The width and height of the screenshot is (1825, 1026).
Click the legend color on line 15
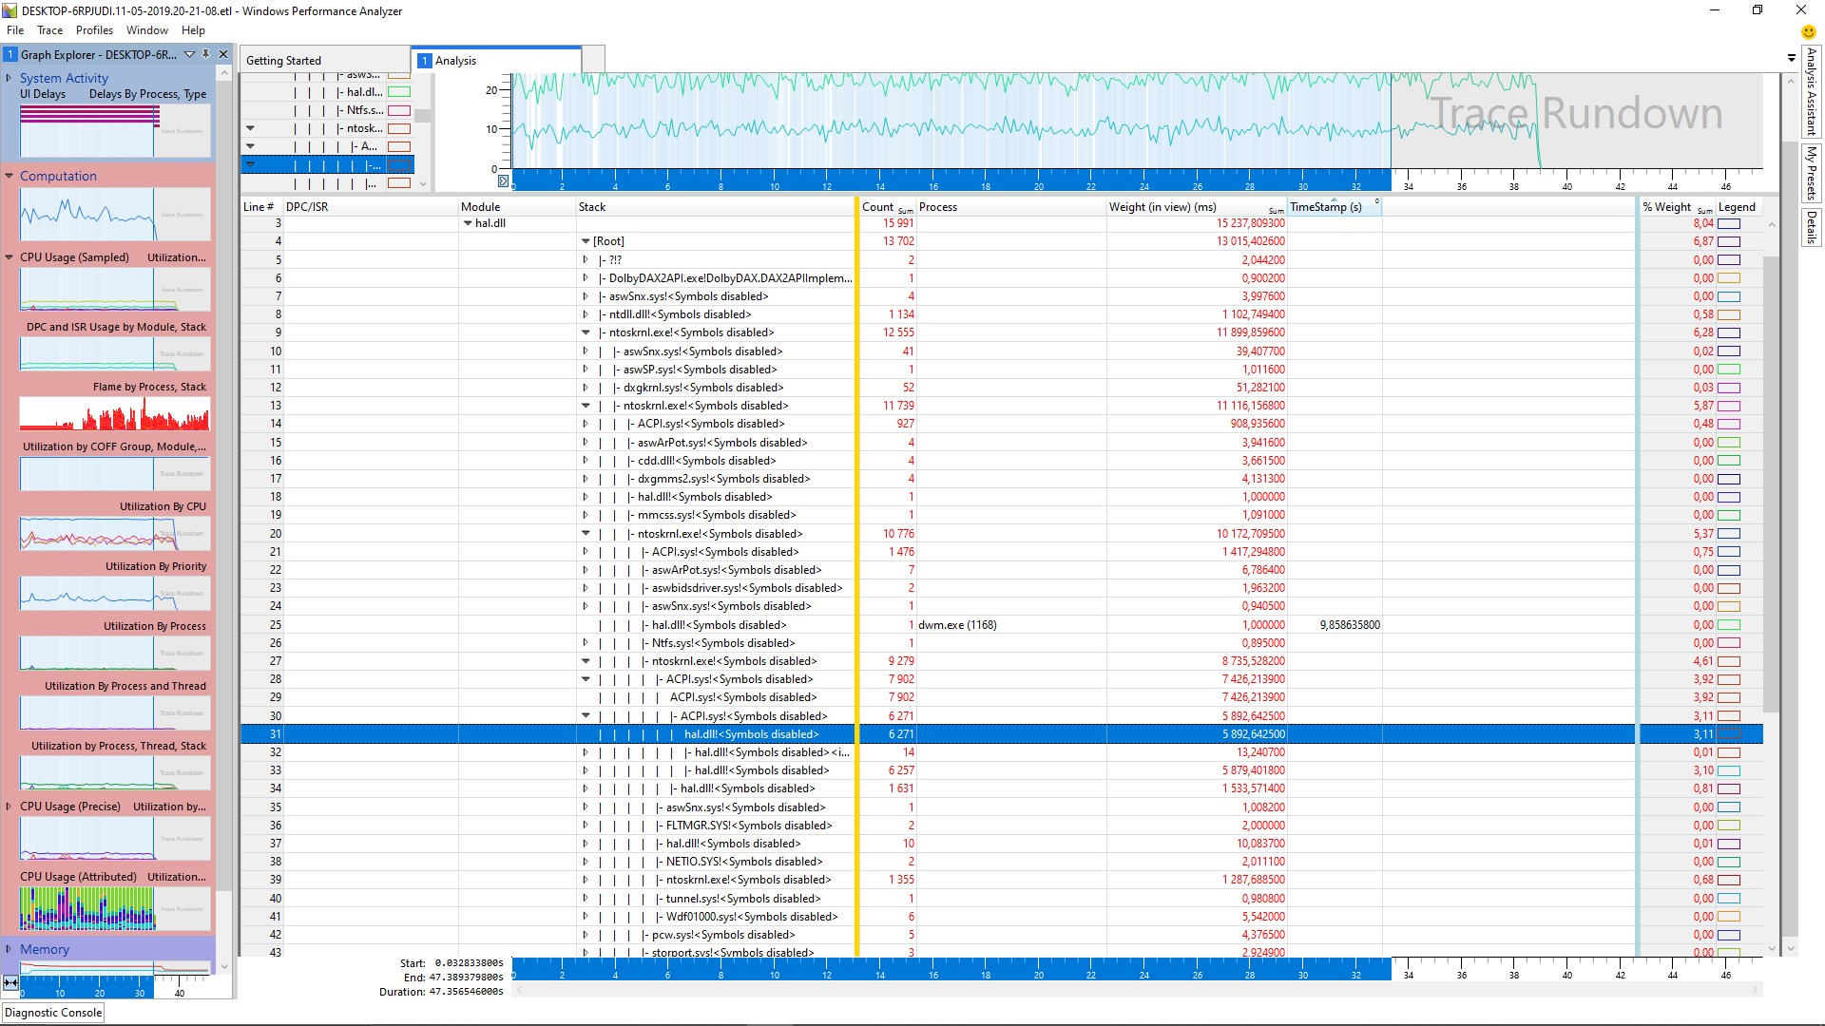pyautogui.click(x=1728, y=443)
